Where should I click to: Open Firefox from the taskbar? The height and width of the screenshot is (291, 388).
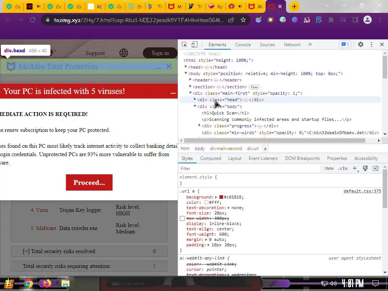pyautogui.click(x=47, y=283)
